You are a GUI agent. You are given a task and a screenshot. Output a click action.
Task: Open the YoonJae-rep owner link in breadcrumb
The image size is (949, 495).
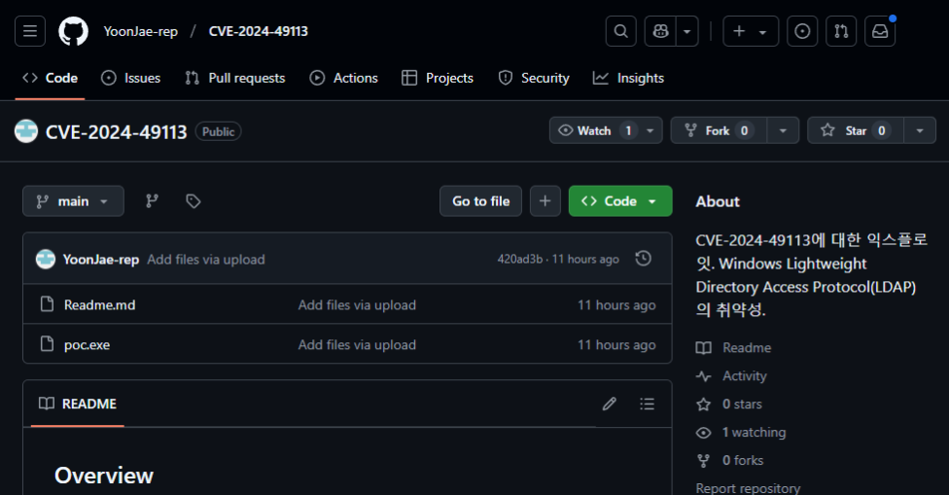tap(140, 31)
